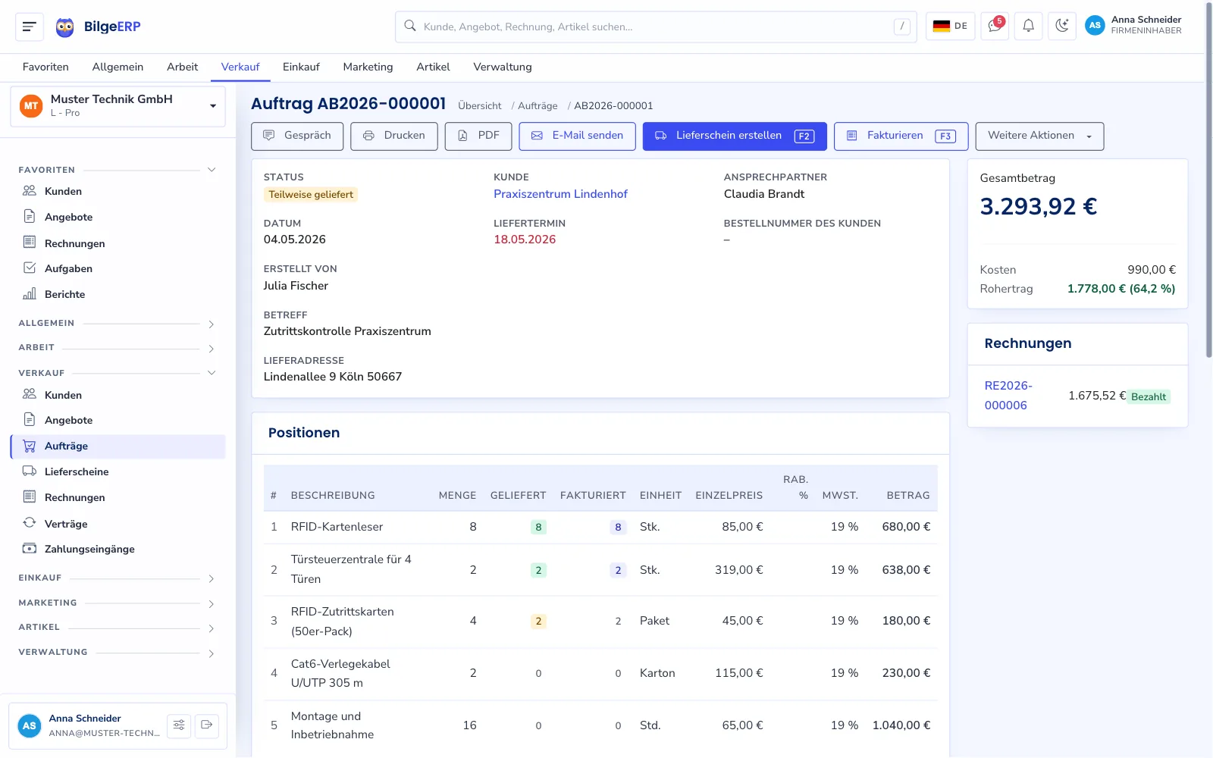Image resolution: width=1213 pixels, height=758 pixels.
Task: Open the Praxiszentrum Lindenhof customer link
Action: pyautogui.click(x=560, y=194)
